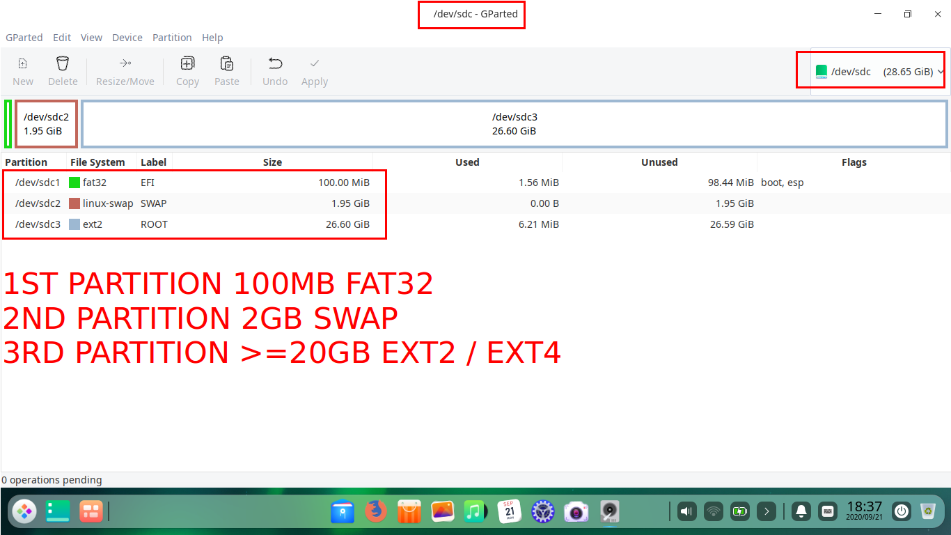Copy the selected partition
Image resolution: width=951 pixels, height=535 pixels.
pyautogui.click(x=187, y=70)
